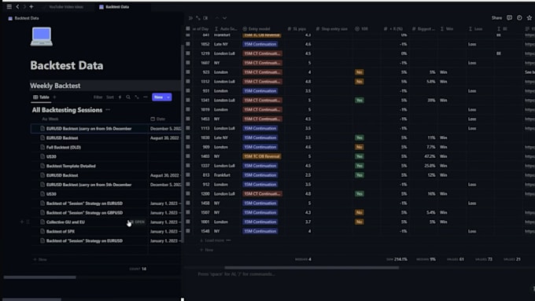Open the Filter option
The image size is (535, 301).
(98, 97)
